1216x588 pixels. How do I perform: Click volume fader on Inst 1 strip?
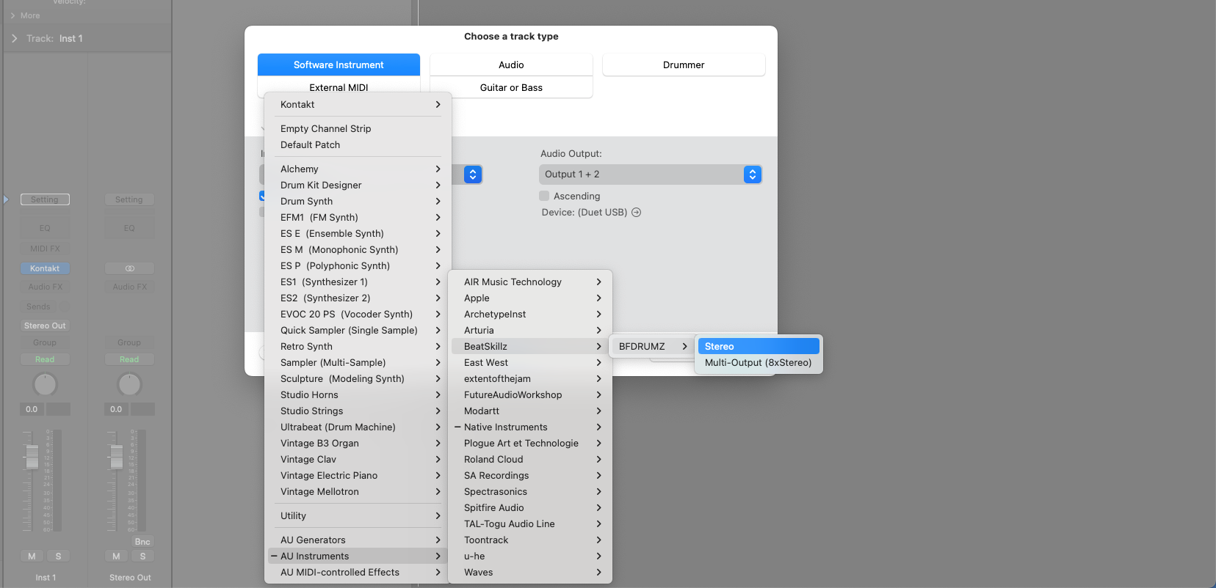32,457
